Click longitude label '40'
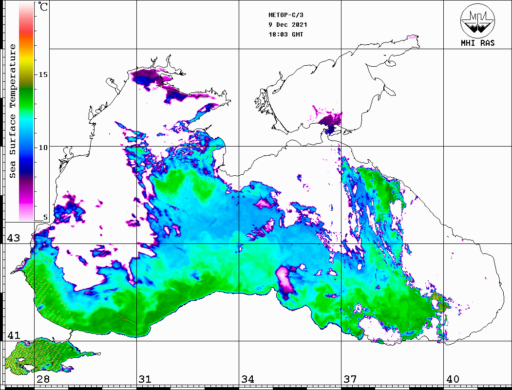This screenshot has height=390, width=512. coord(453,379)
